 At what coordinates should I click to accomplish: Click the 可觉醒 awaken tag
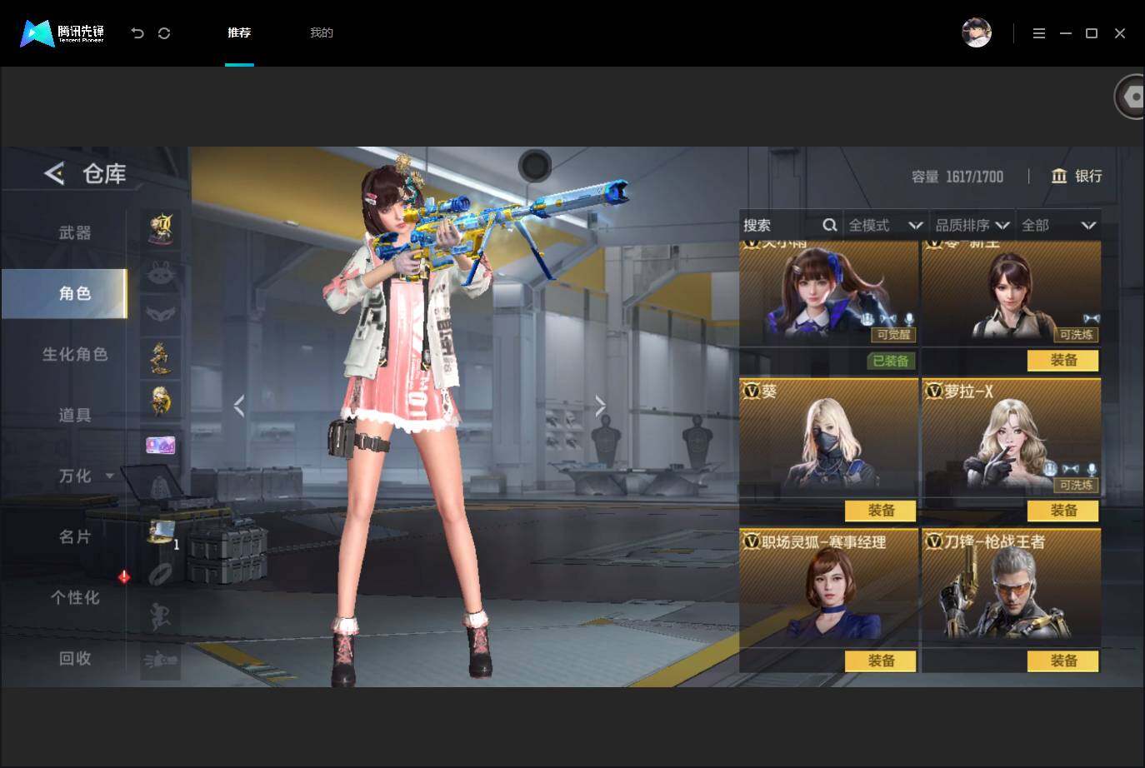894,335
